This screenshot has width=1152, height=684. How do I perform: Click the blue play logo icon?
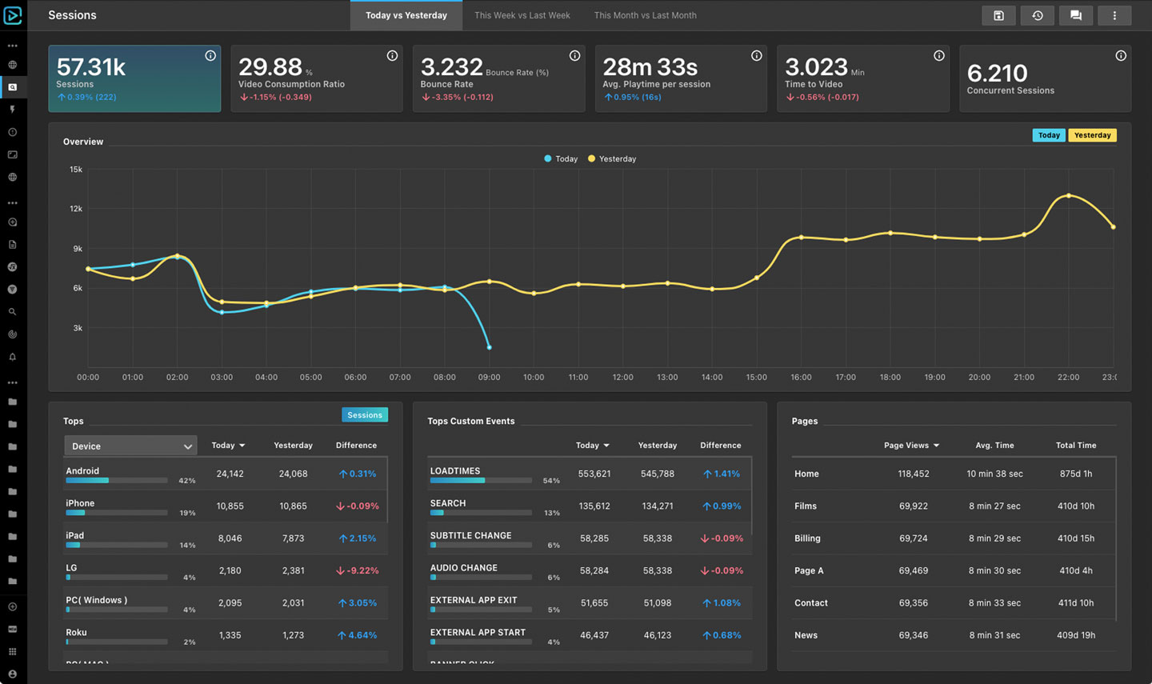pos(13,15)
